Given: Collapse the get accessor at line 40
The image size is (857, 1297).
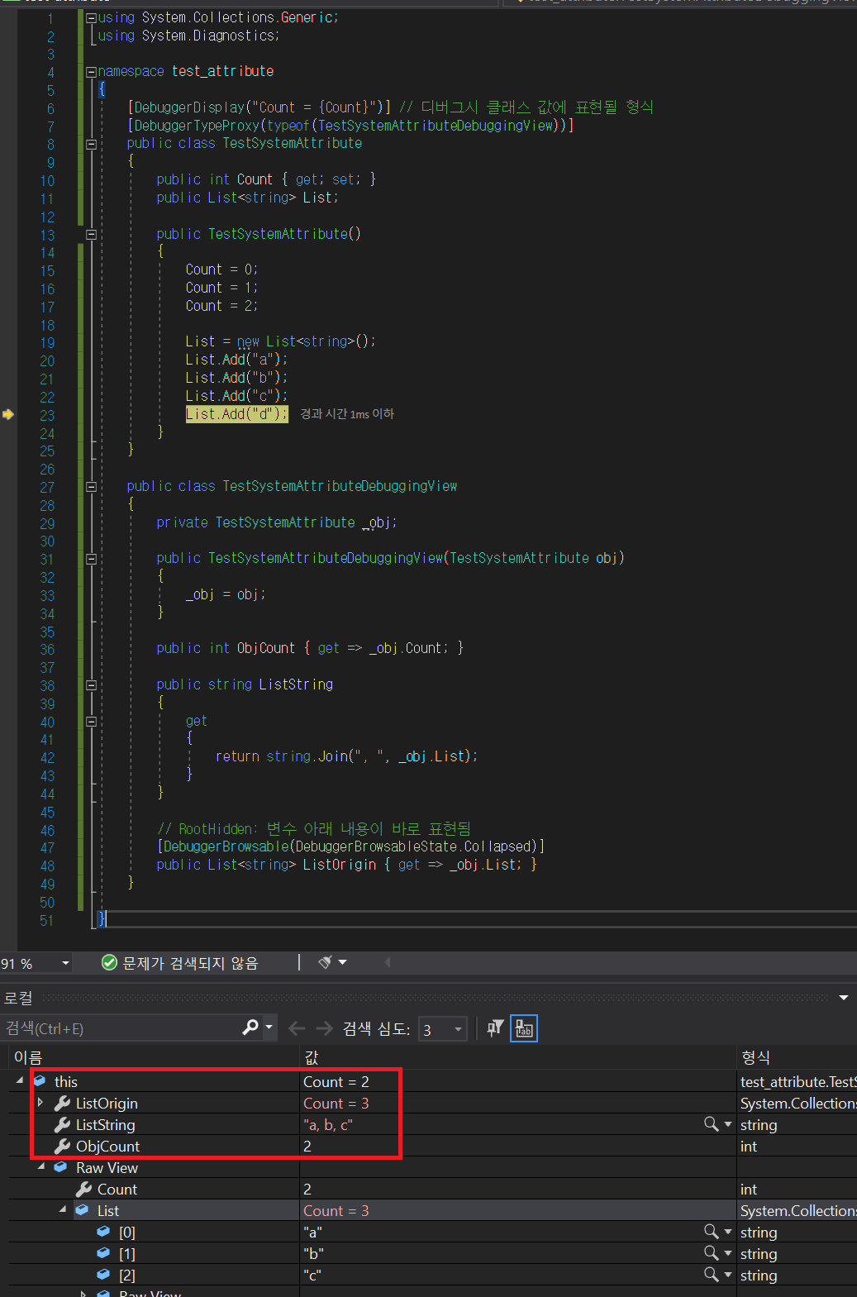Looking at the screenshot, I should coord(91,721).
